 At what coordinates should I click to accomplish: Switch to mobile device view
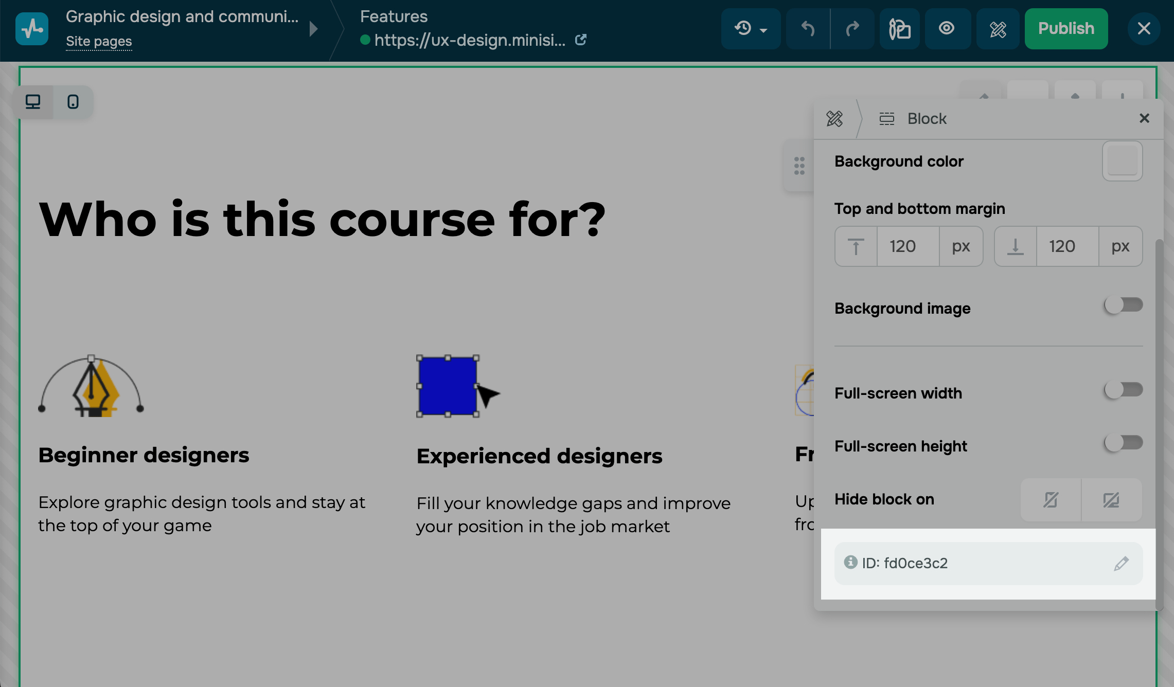[x=73, y=102]
